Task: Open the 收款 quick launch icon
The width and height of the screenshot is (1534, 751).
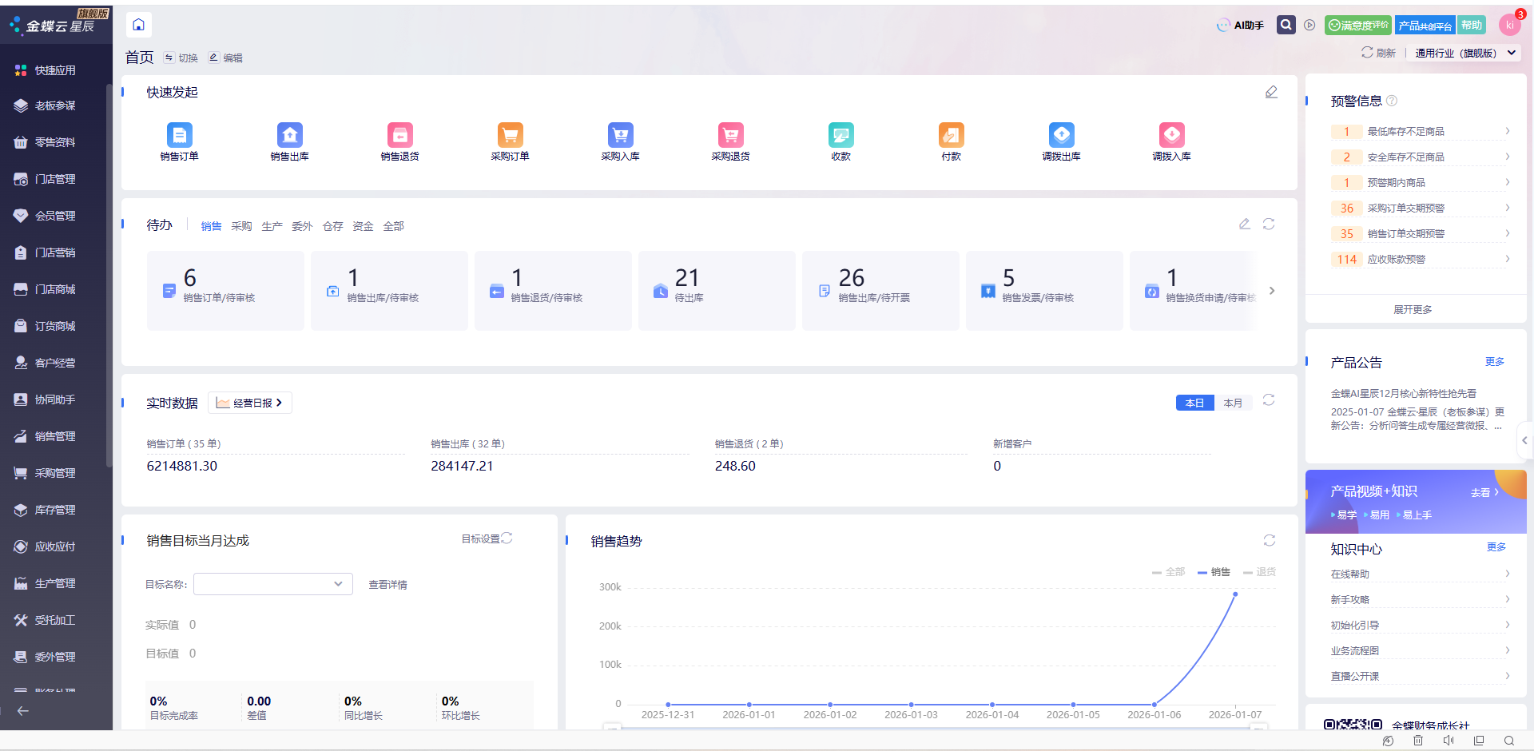Action: [841, 136]
